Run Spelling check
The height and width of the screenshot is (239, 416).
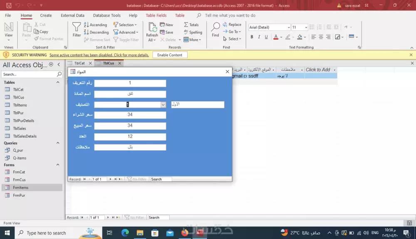(193, 32)
